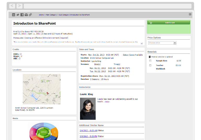Share the course via the LinkedIn icon
This screenshot has height=140, width=201.
click(x=13, y=15)
